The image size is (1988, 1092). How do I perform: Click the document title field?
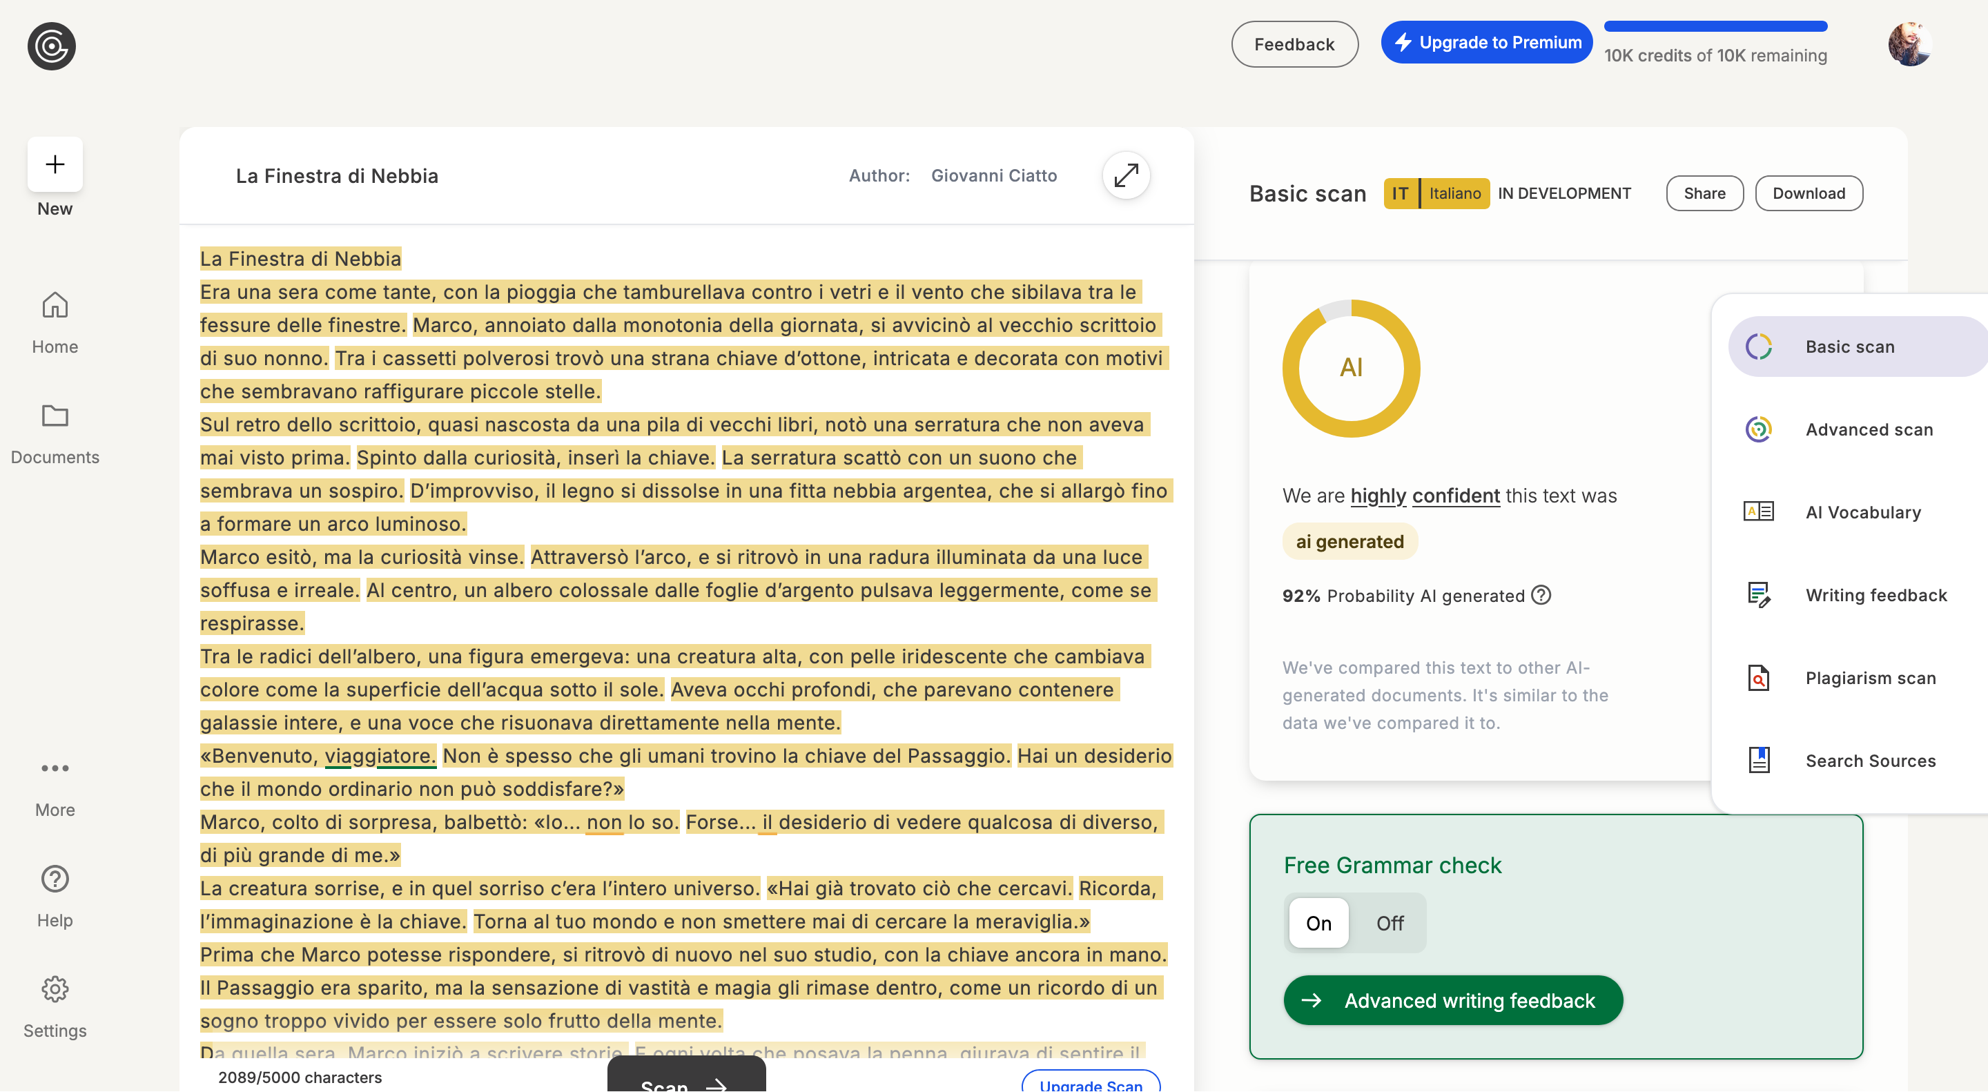tap(336, 176)
